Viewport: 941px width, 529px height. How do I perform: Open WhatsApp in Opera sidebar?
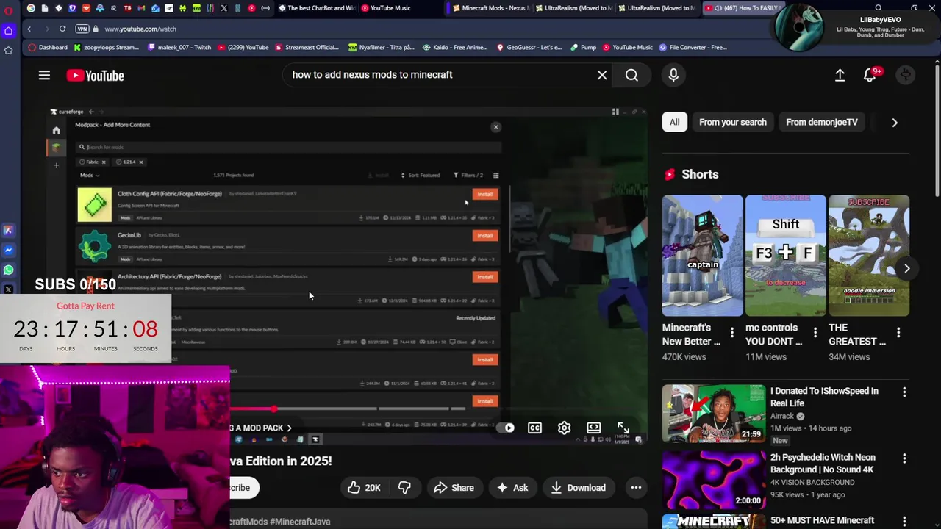tap(8, 270)
